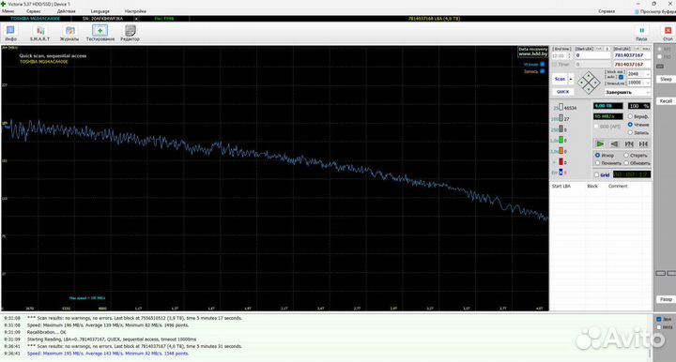Switch to the Тестирование surface test view
Image resolution: width=676 pixels, height=362 pixels.
coord(100,33)
